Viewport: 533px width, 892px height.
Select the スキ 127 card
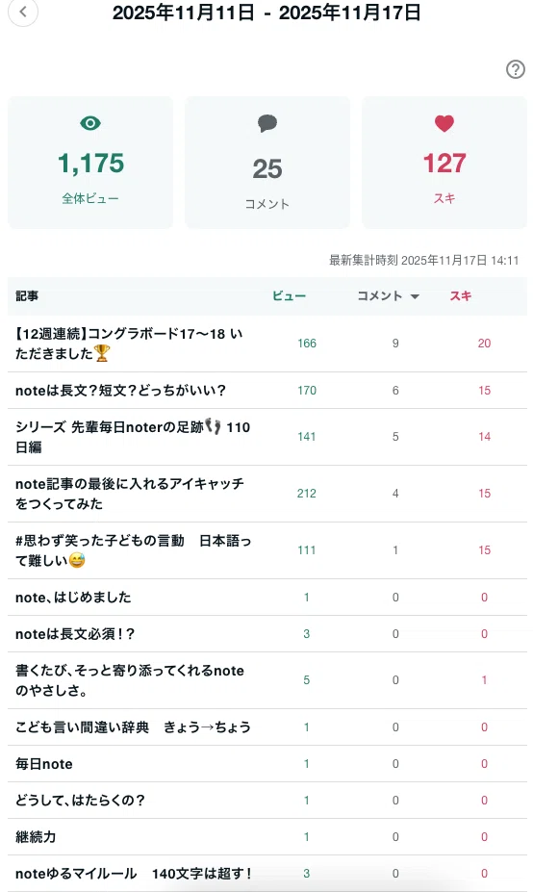[x=444, y=162]
